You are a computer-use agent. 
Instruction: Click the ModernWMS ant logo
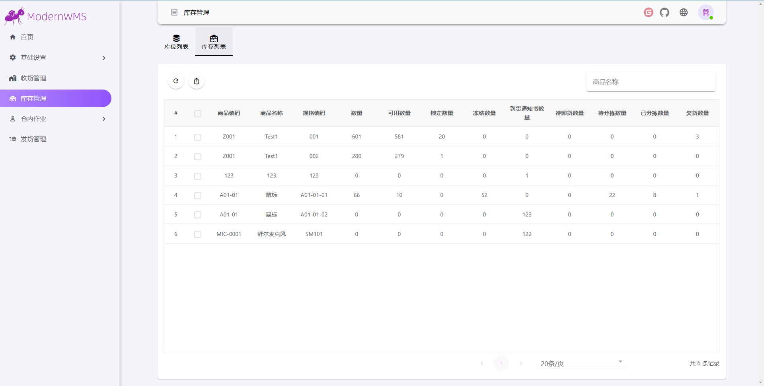[x=14, y=16]
